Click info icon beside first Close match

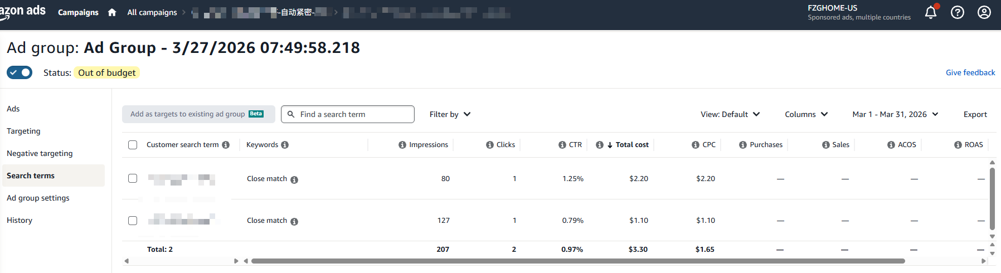294,180
